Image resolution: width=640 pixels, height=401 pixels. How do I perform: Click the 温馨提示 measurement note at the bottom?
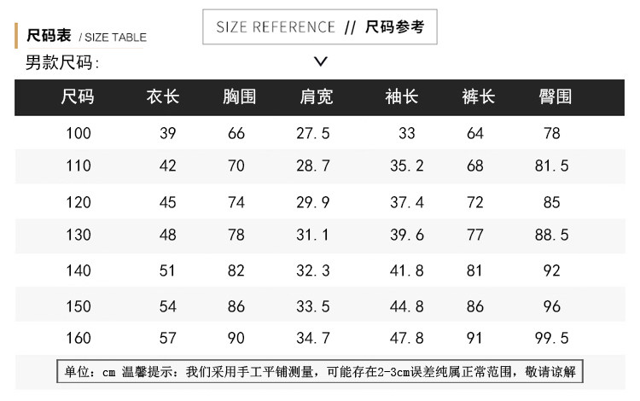[320, 372]
